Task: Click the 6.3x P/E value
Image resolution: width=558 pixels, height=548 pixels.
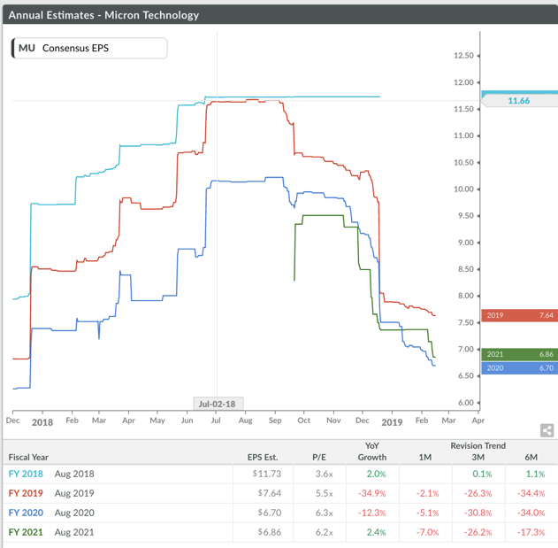Action: [x=325, y=513]
